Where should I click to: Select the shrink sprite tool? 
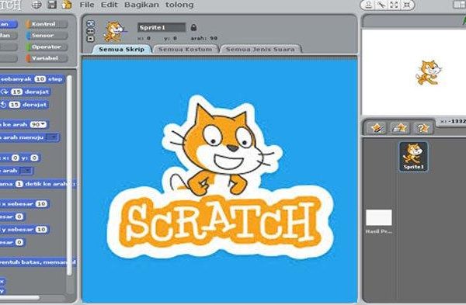coord(406,5)
